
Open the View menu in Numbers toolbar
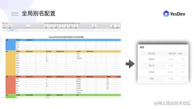(5, 26)
